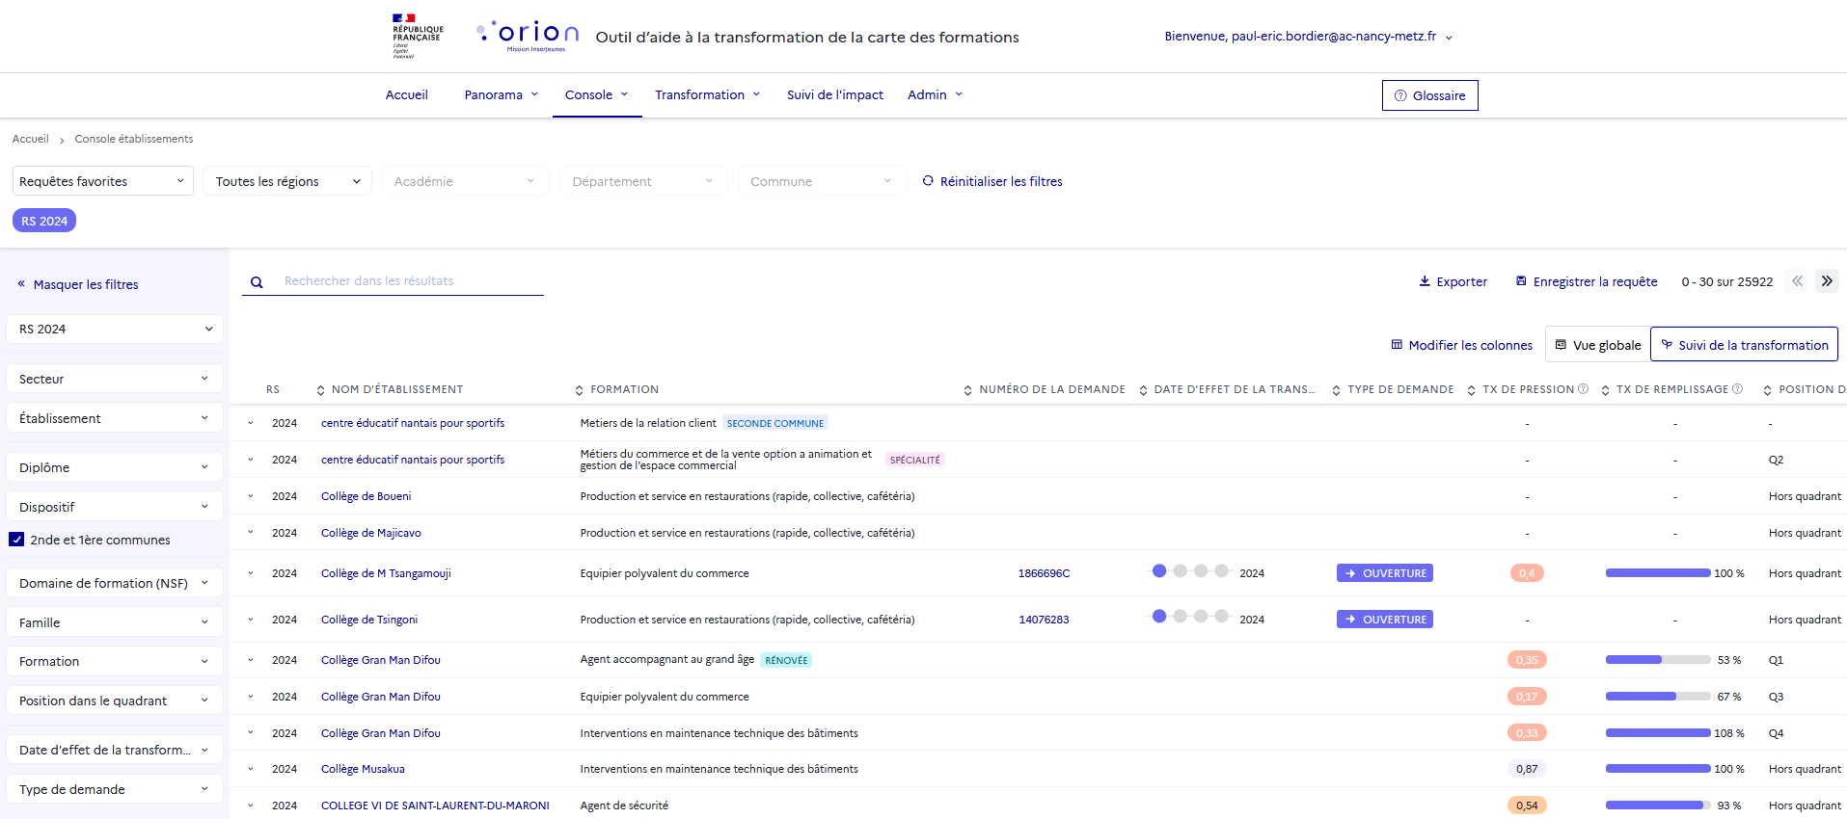Viewport: 1847px width, 819px height.
Task: Open Position dans le quadrant dropdown
Action: [x=115, y=700]
